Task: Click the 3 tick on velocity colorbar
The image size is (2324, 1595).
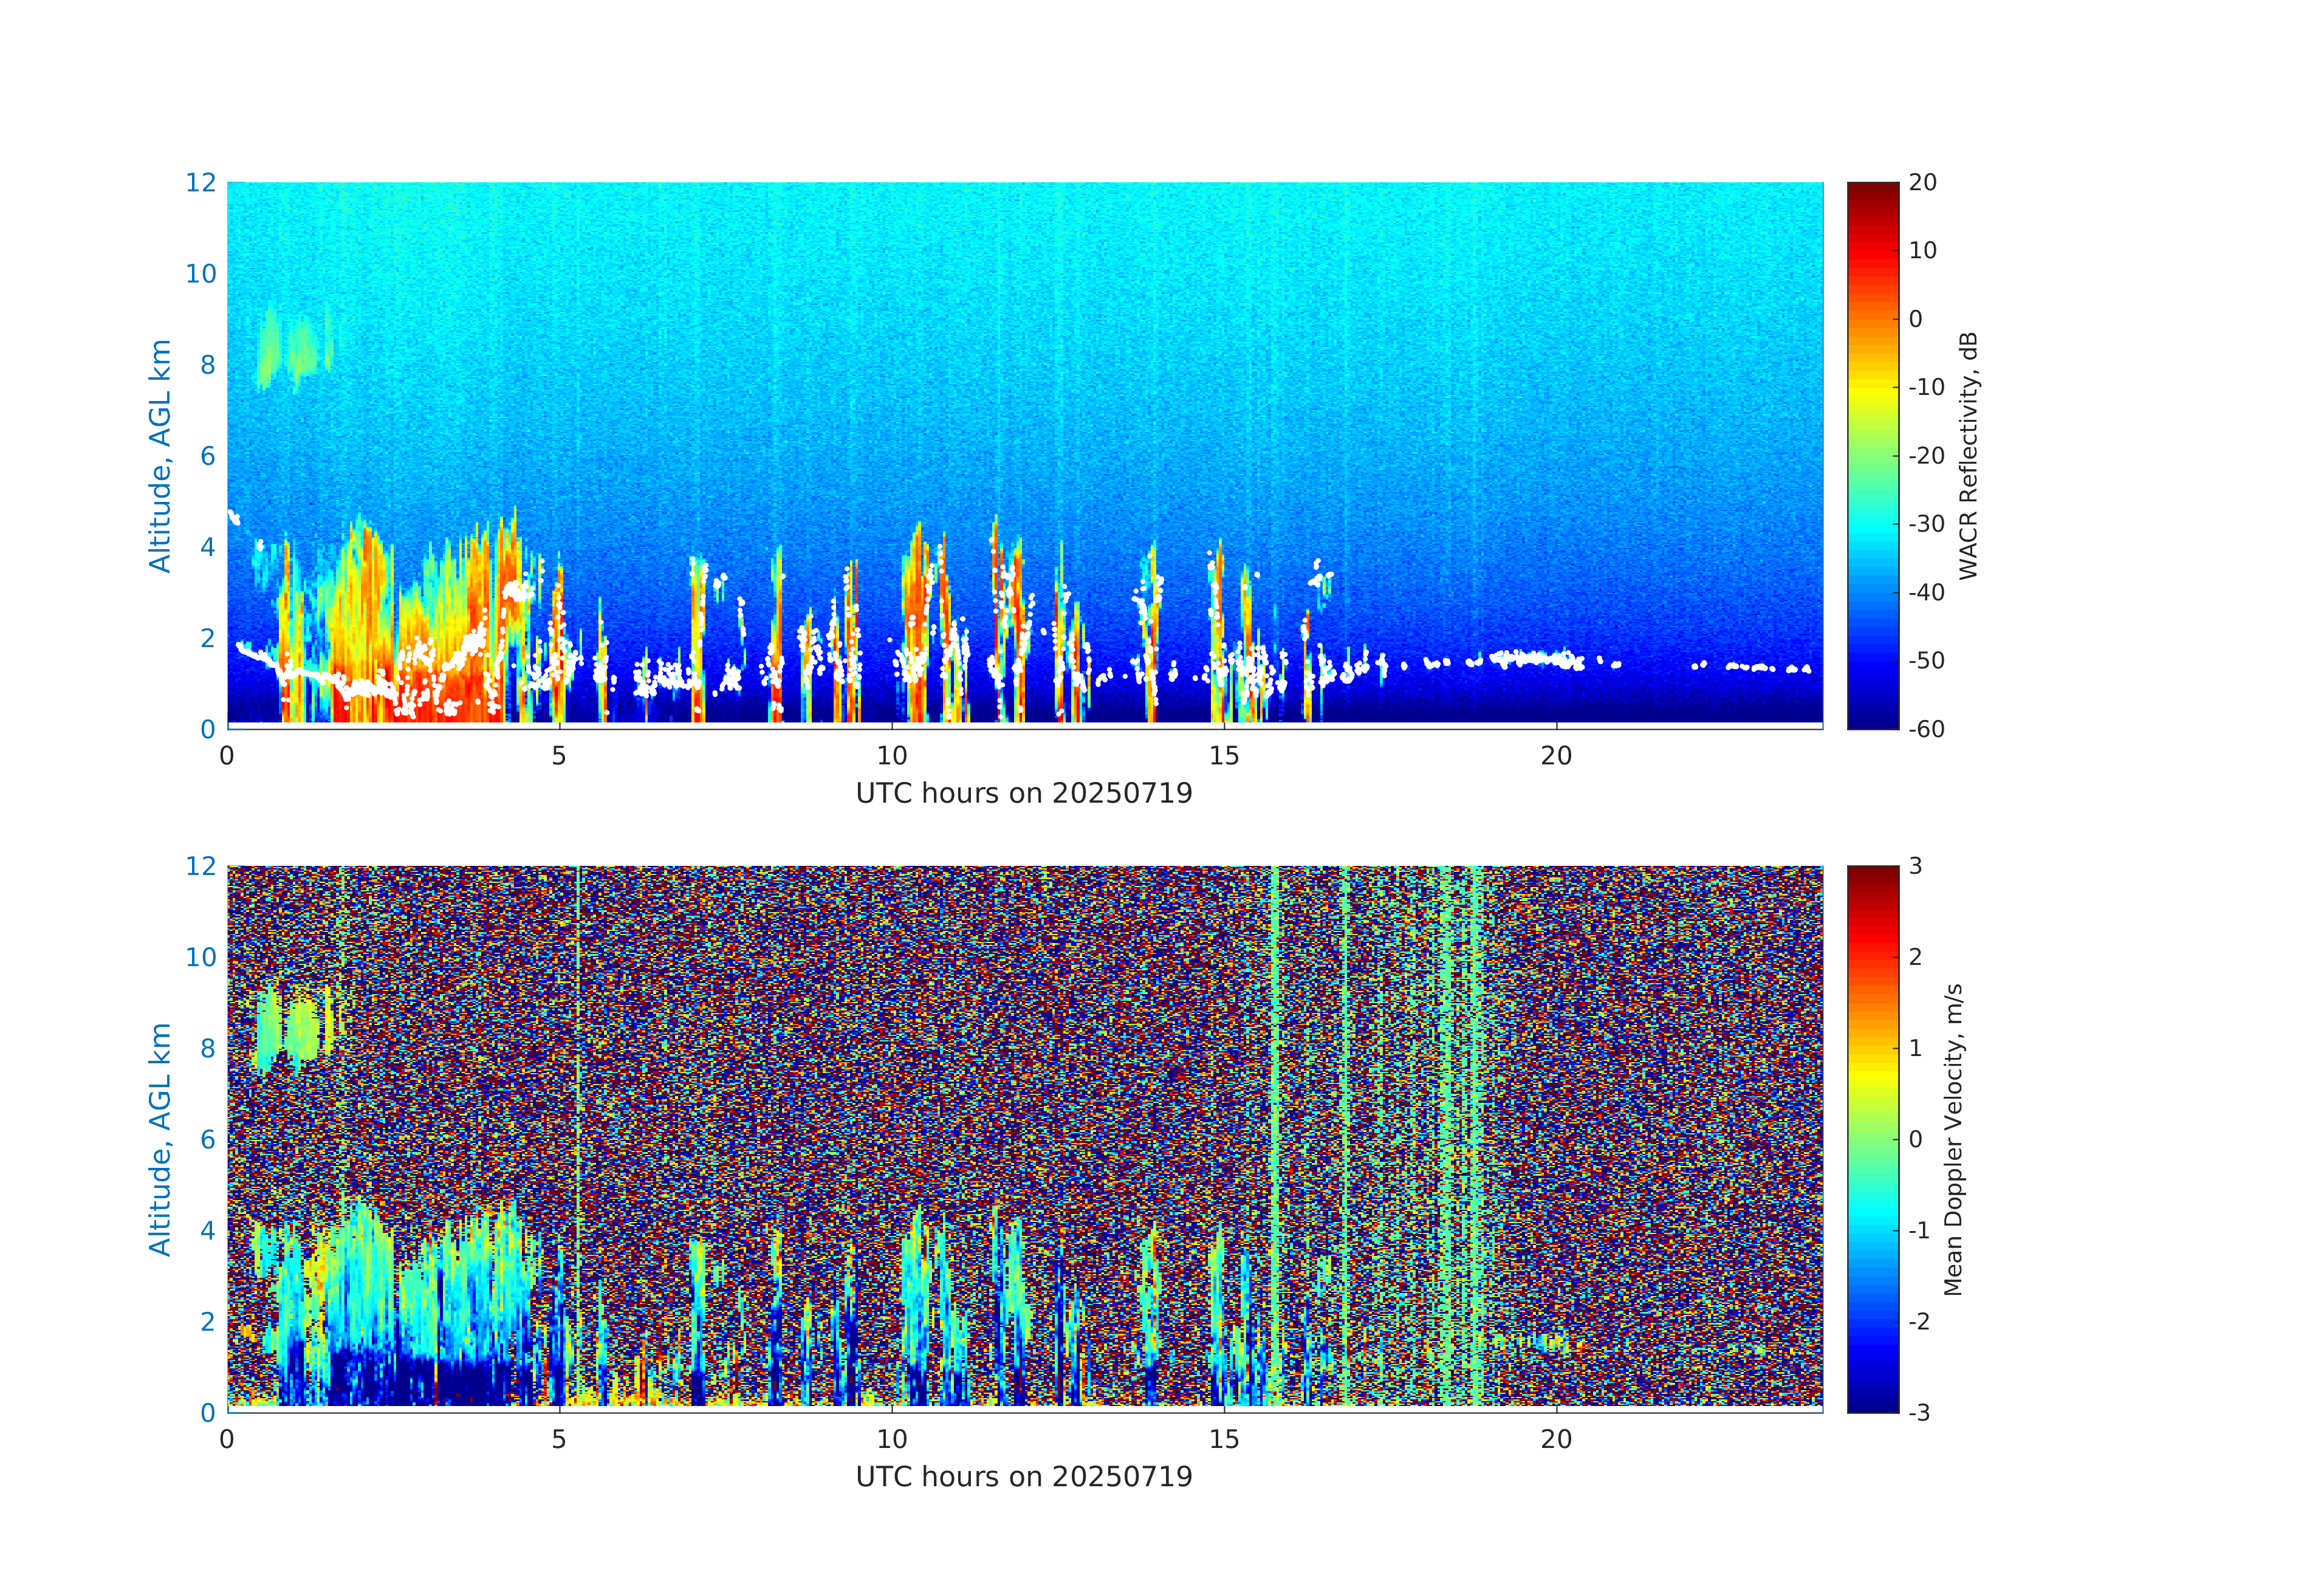Action: 1915,866
